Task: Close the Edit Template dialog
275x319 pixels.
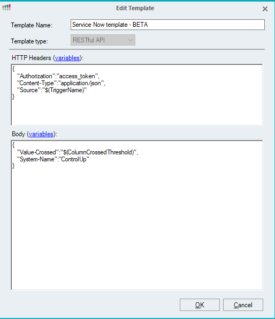Action: 265,9
